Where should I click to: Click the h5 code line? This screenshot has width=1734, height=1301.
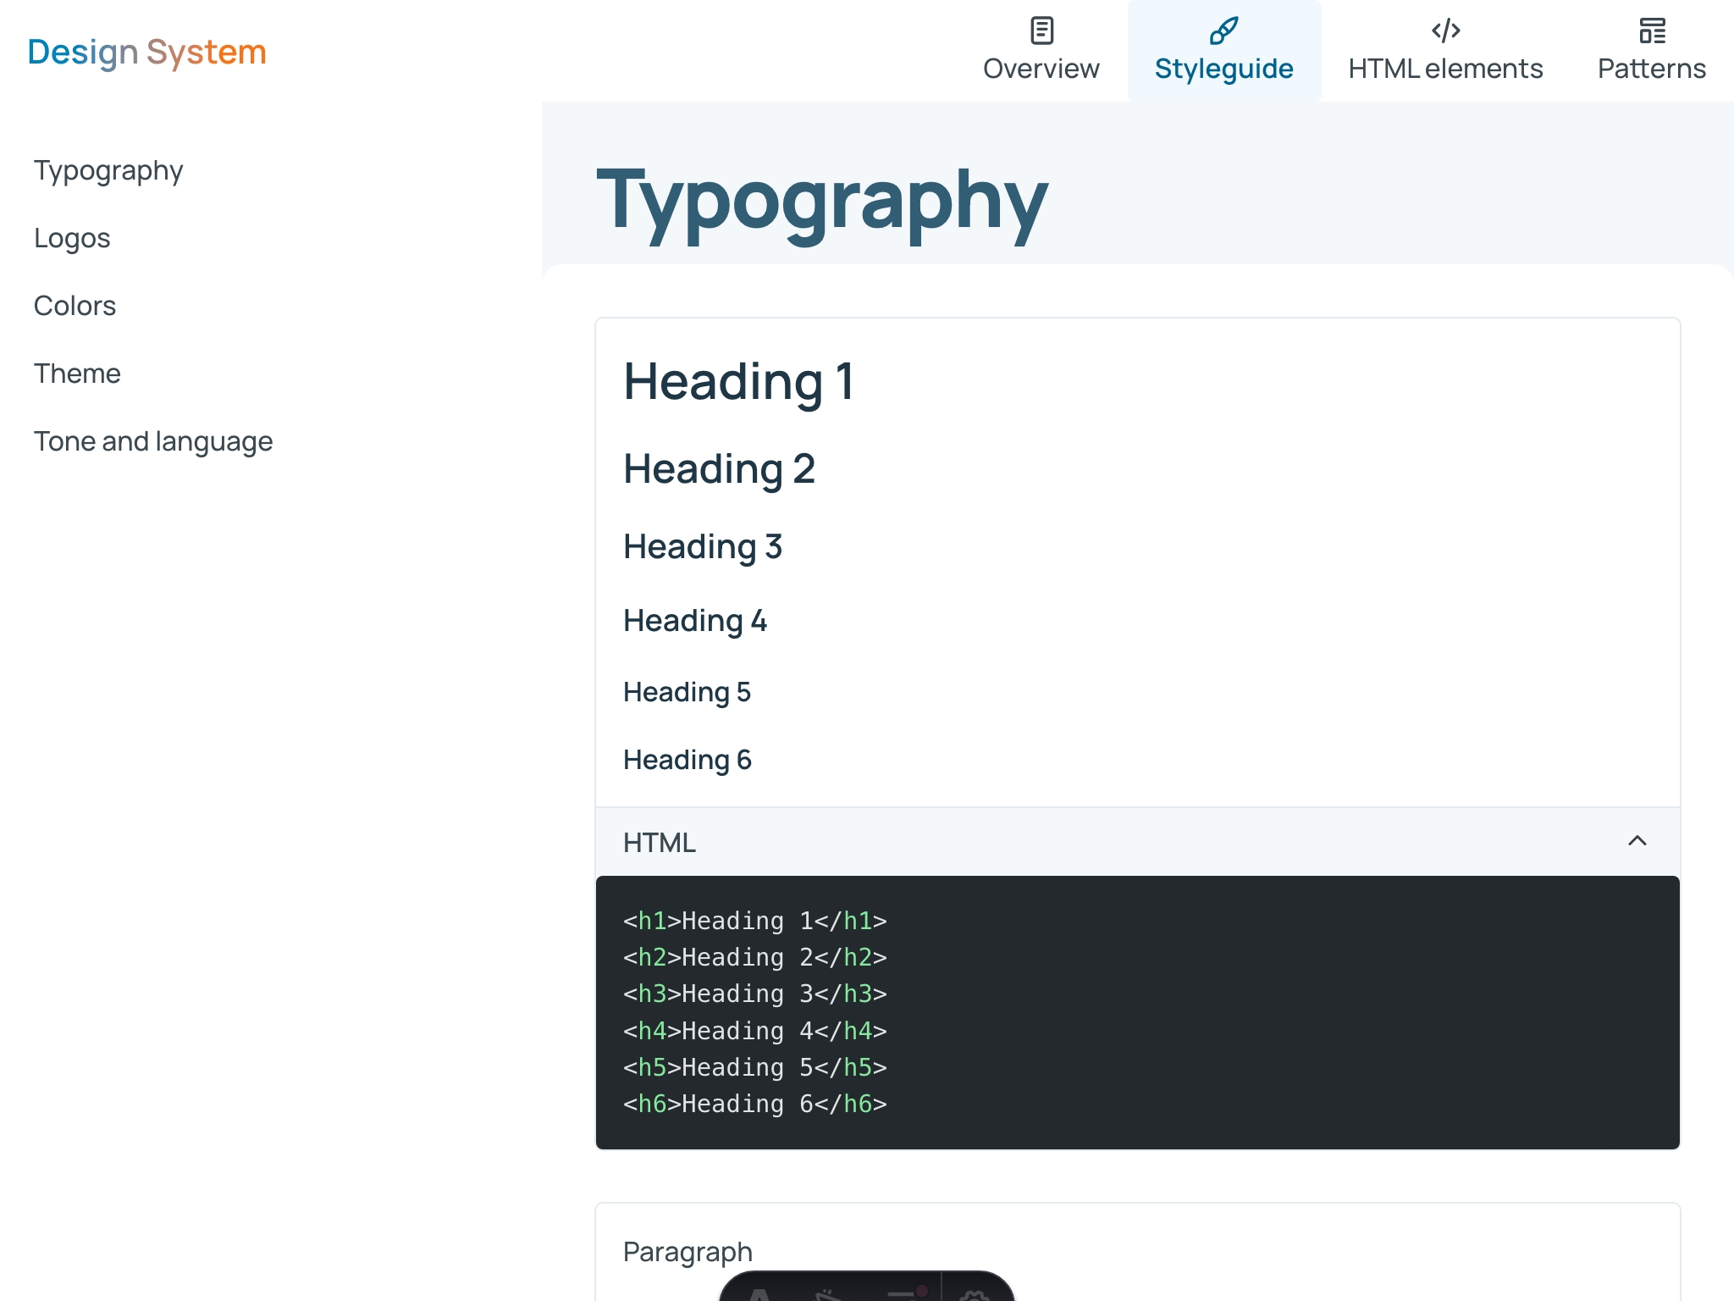pyautogui.click(x=755, y=1067)
